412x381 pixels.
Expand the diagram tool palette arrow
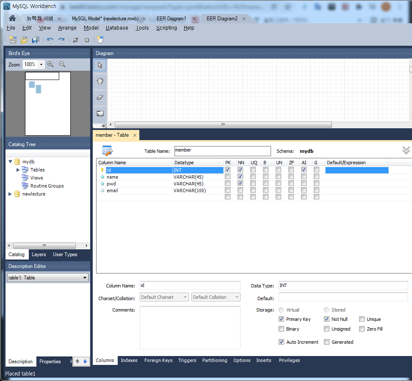[103, 125]
